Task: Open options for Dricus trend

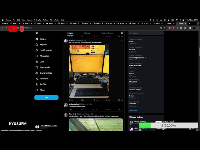Action: pyautogui.click(x=162, y=72)
